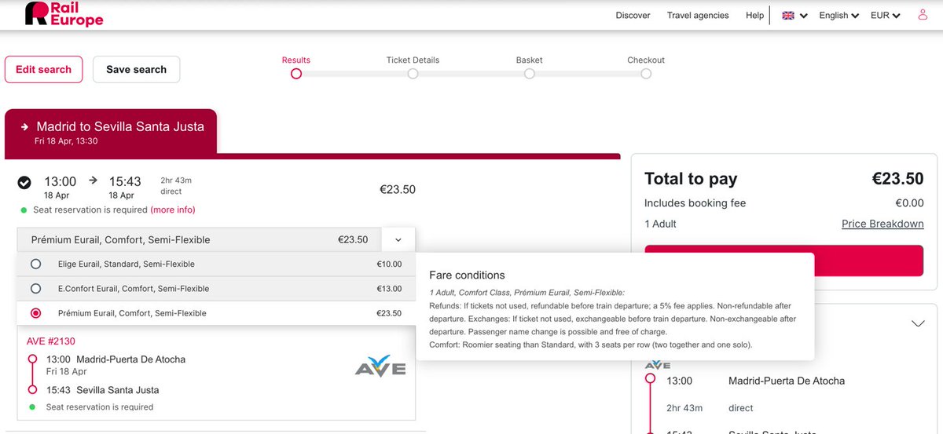
Task: Go to the Results step
Action: (296, 60)
